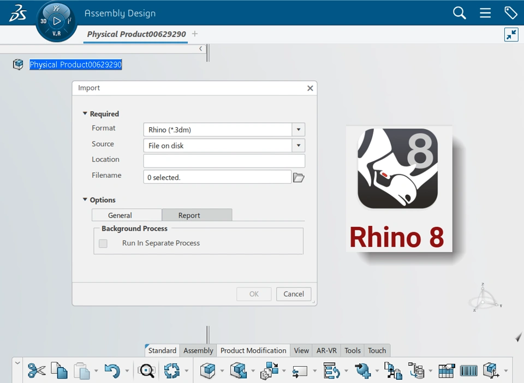Image resolution: width=524 pixels, height=383 pixels.
Task: Click the barcode icon
Action: (x=468, y=370)
